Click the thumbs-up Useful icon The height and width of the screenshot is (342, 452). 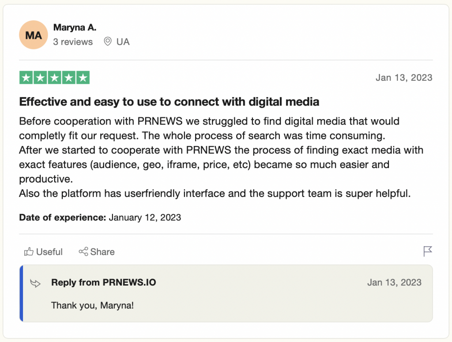tap(29, 252)
